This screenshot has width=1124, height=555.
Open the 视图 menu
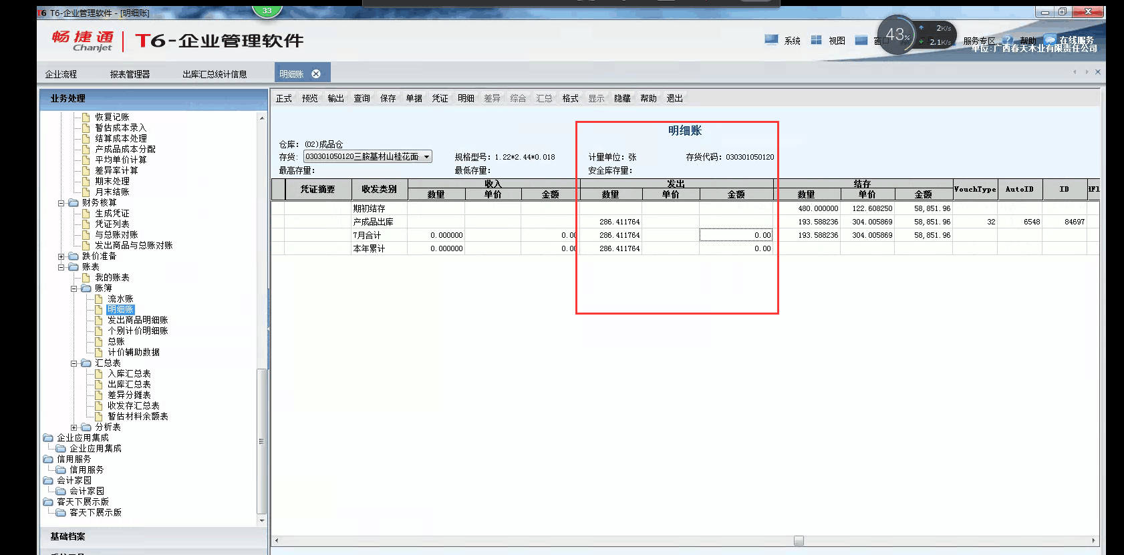click(x=837, y=41)
